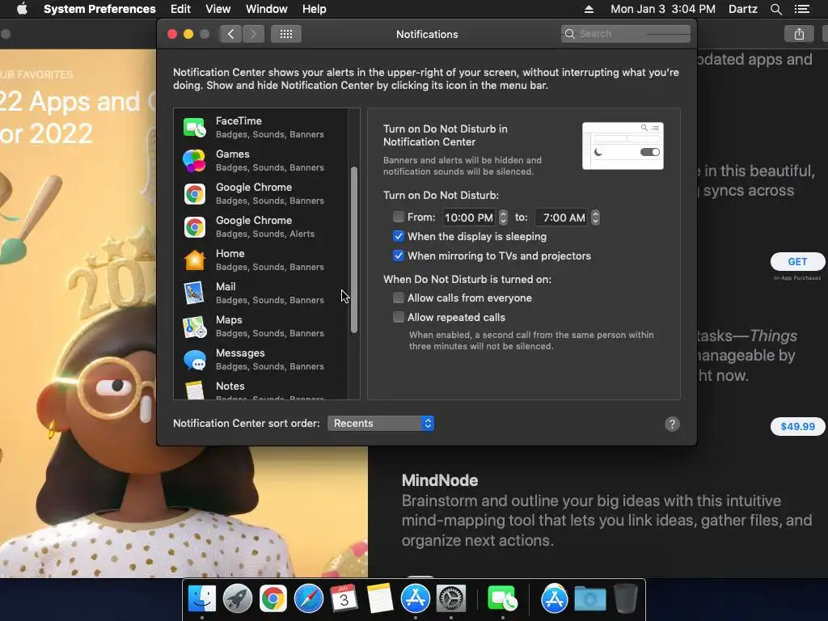The image size is (828, 621).
Task: Select Maps in the notifications app list
Action: [261, 327]
